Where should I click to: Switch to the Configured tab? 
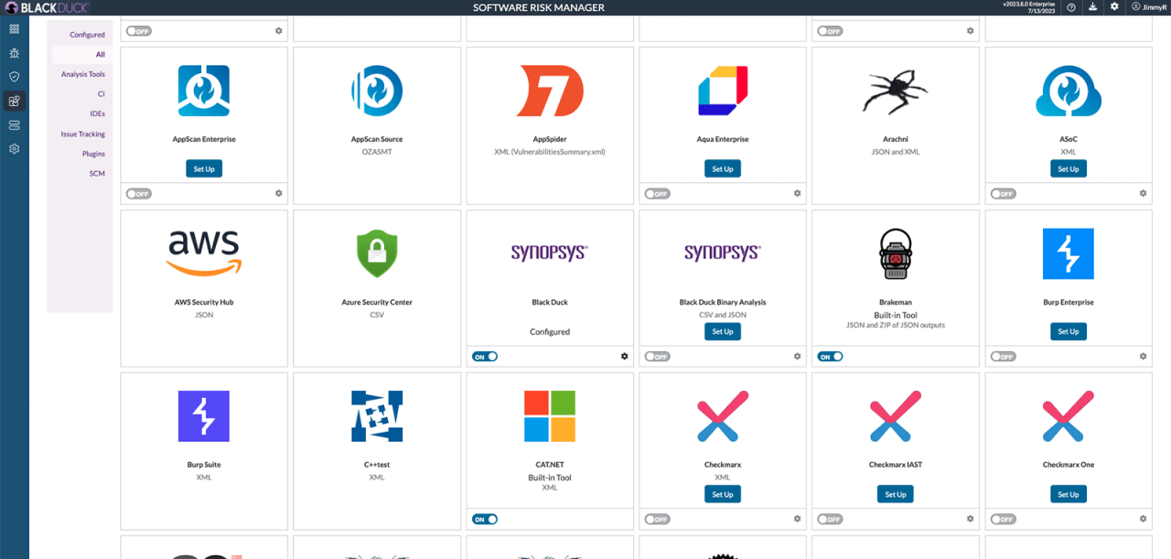pos(85,35)
